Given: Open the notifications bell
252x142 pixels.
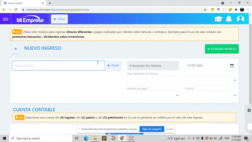Looking at the screenshot, I should pyautogui.click(x=229, y=19).
